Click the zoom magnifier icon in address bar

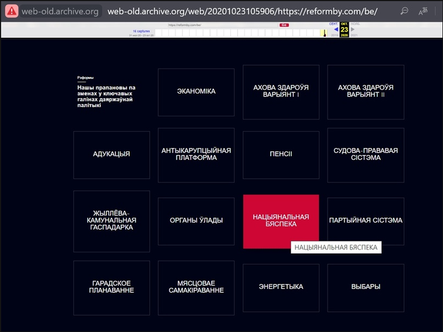point(404,11)
